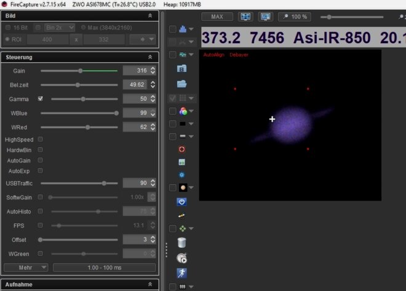
Task: Click the MAX button
Action: (x=217, y=17)
